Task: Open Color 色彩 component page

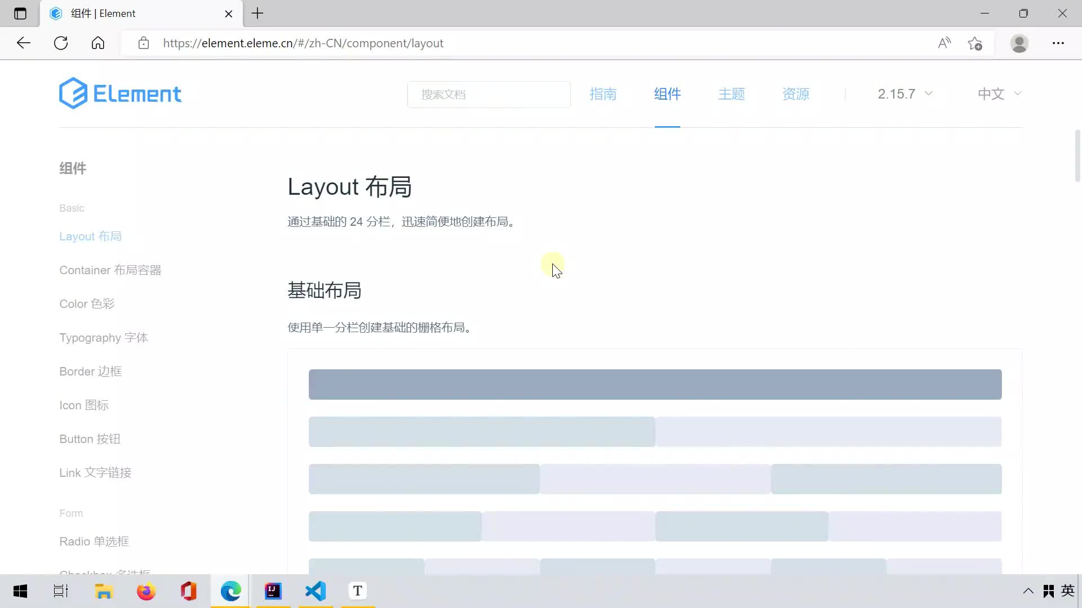Action: (87, 303)
